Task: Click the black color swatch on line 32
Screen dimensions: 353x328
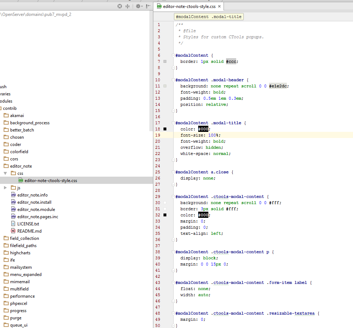Action: coord(165,215)
